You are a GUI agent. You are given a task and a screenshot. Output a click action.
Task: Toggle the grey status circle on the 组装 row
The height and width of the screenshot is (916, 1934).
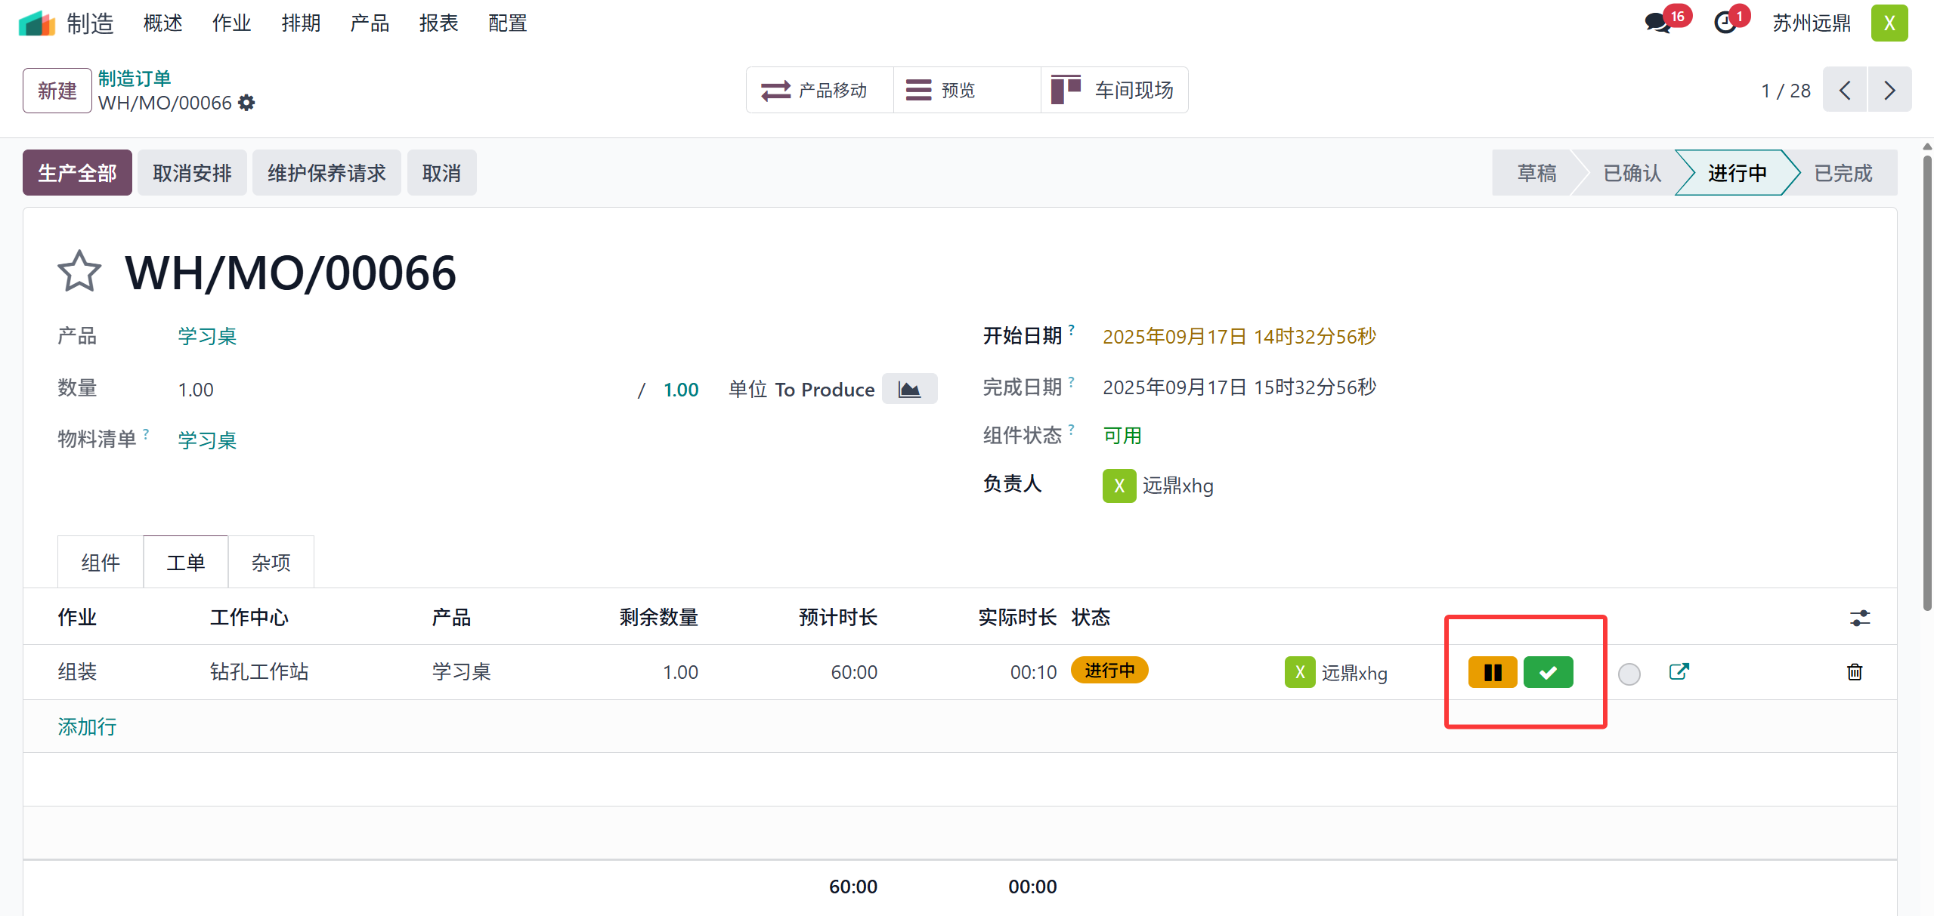(1629, 674)
